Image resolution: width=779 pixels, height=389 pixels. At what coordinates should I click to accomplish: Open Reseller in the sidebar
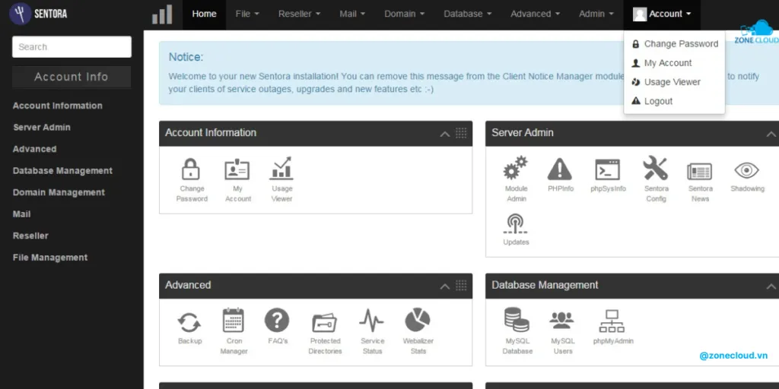[x=30, y=236]
